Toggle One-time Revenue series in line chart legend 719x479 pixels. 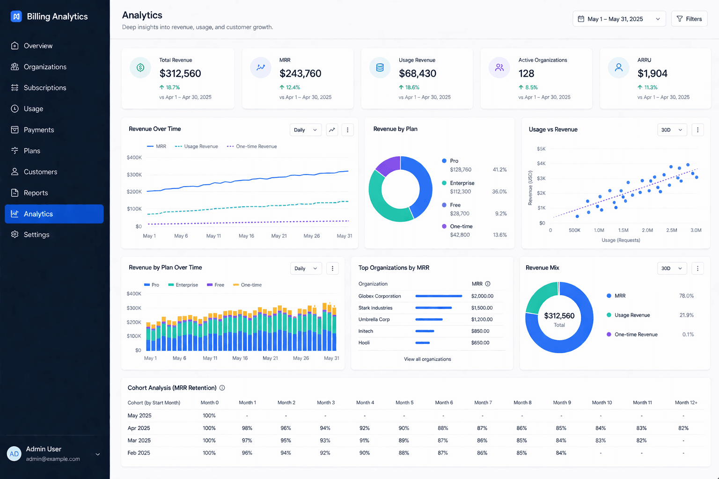(x=252, y=146)
